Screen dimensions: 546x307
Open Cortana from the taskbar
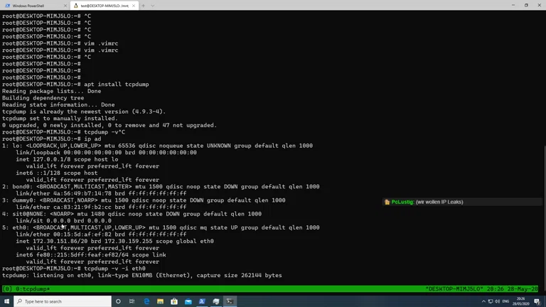[119, 301]
